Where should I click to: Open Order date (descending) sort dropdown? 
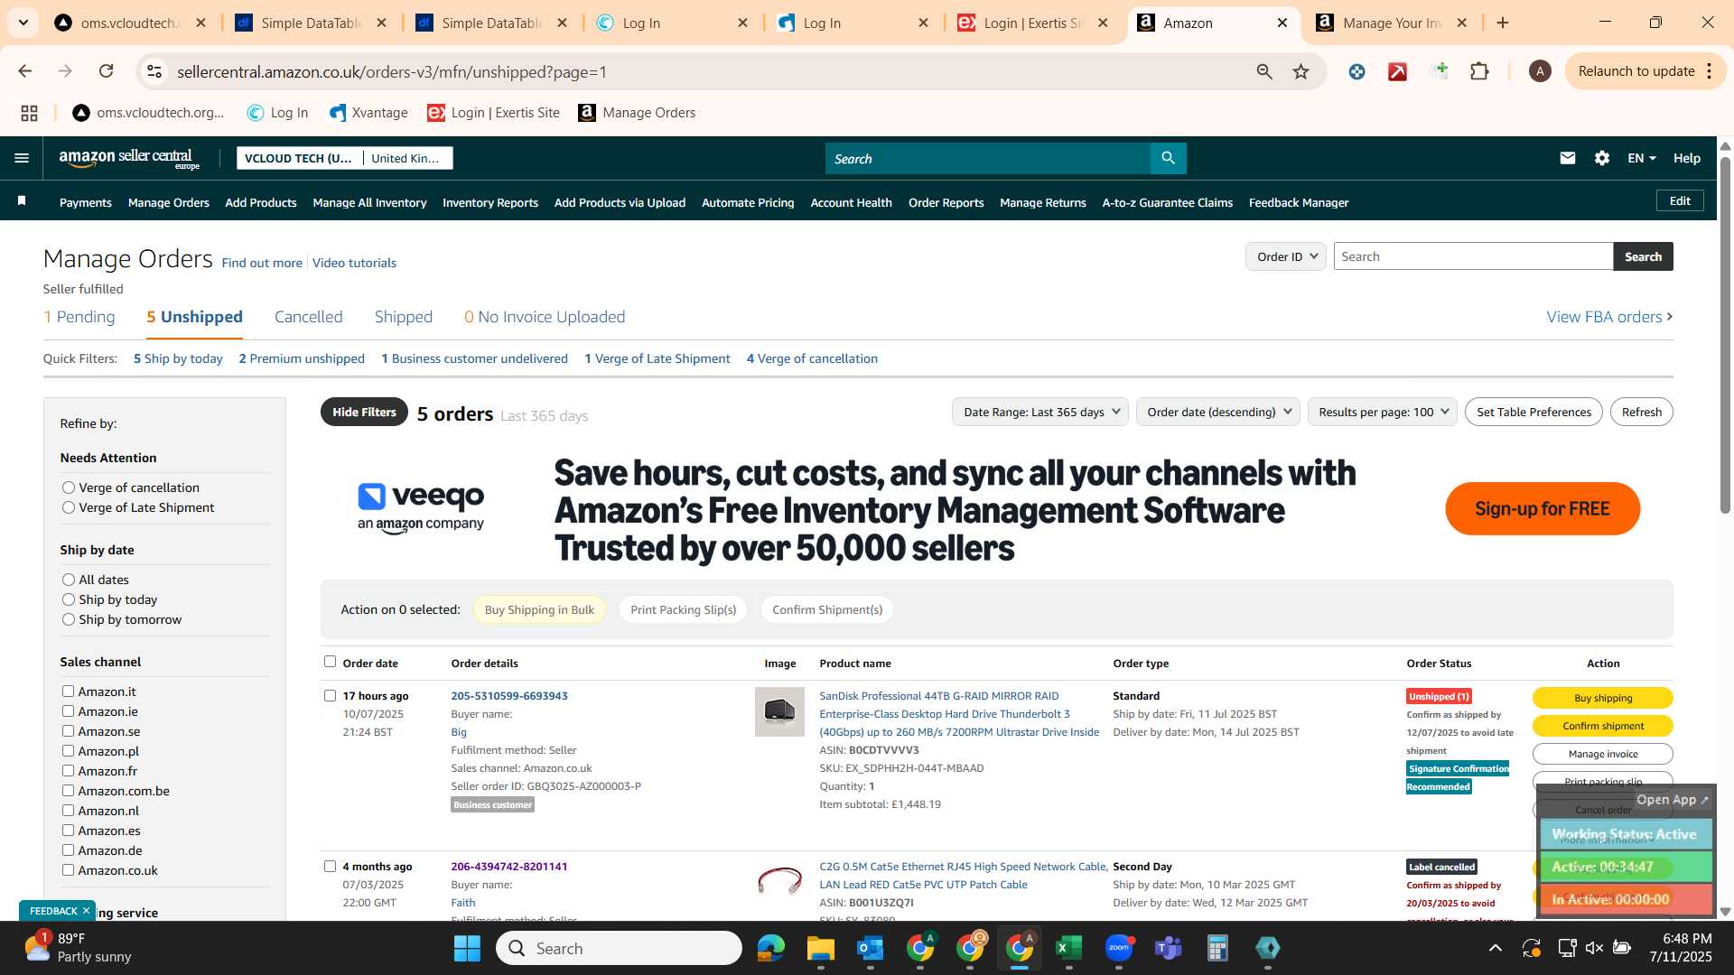click(x=1217, y=412)
